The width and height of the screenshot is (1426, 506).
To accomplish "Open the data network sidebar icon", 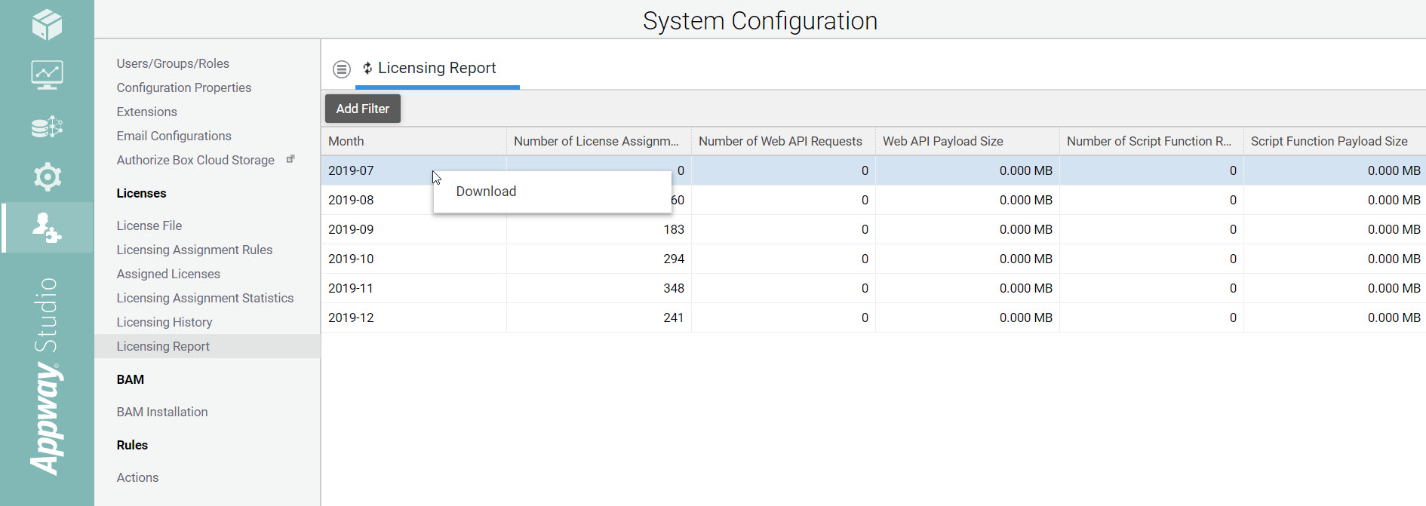I will click(47, 127).
